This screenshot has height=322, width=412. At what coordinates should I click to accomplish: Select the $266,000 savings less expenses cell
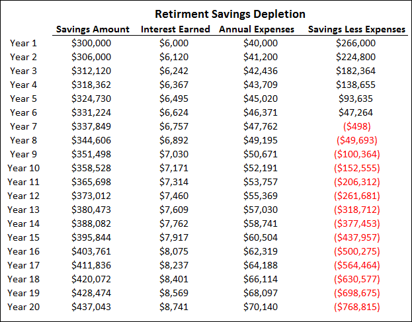(356, 43)
